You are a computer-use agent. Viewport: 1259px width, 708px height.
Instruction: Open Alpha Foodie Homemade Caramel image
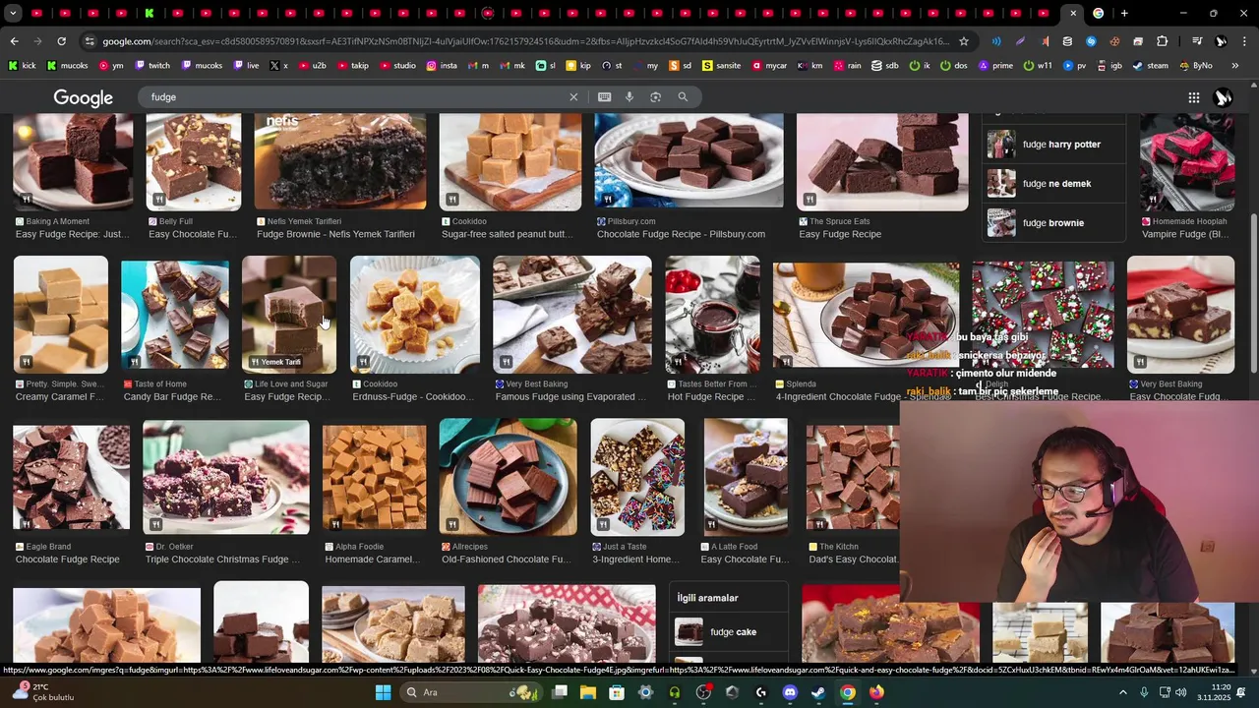pos(374,477)
